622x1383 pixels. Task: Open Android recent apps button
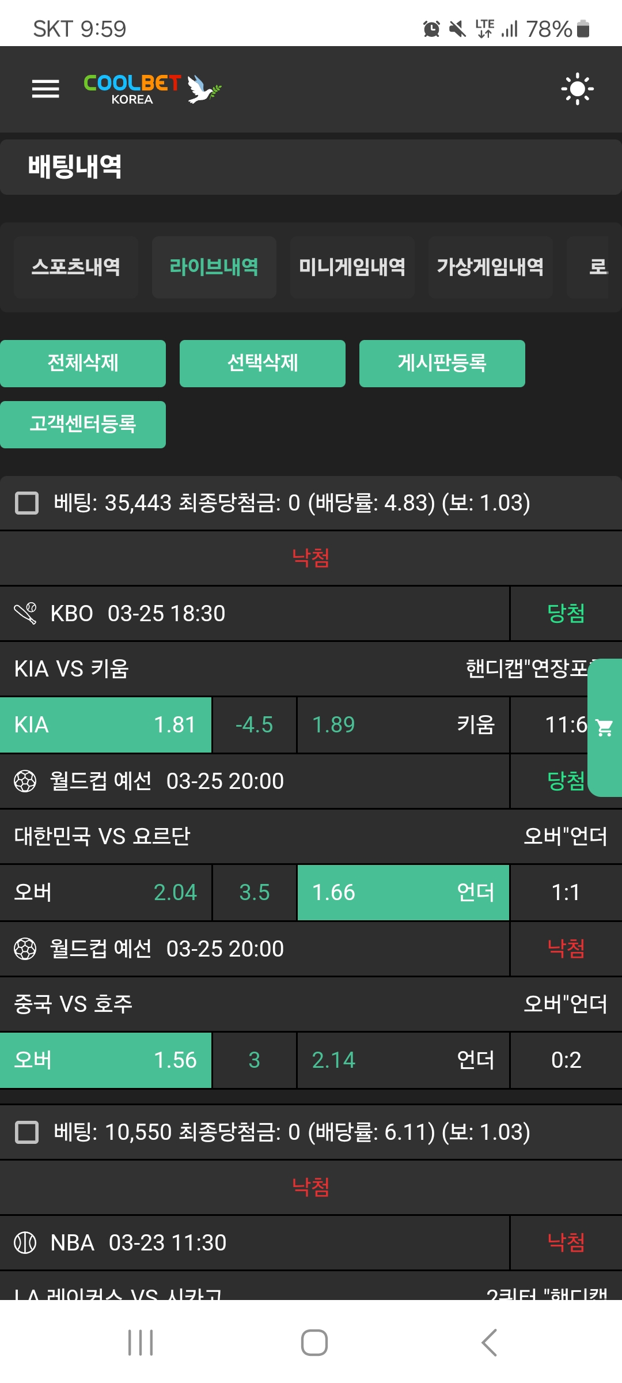click(x=141, y=1343)
